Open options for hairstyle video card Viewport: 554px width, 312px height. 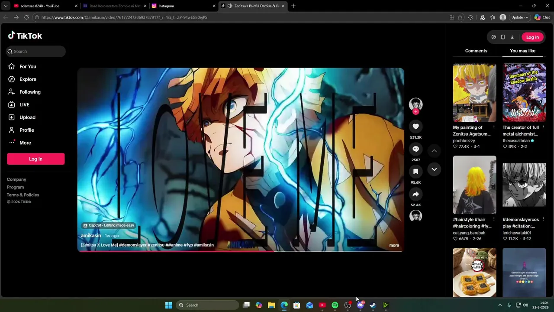click(x=494, y=219)
